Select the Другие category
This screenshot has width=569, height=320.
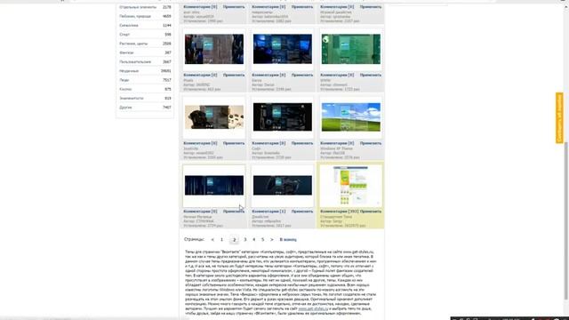click(145, 108)
